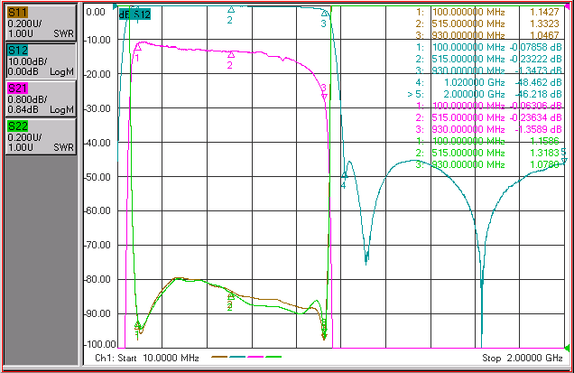Click the marker 5 2.000000 GHz readout
Viewport: 574px width, 373px height.
(x=485, y=94)
